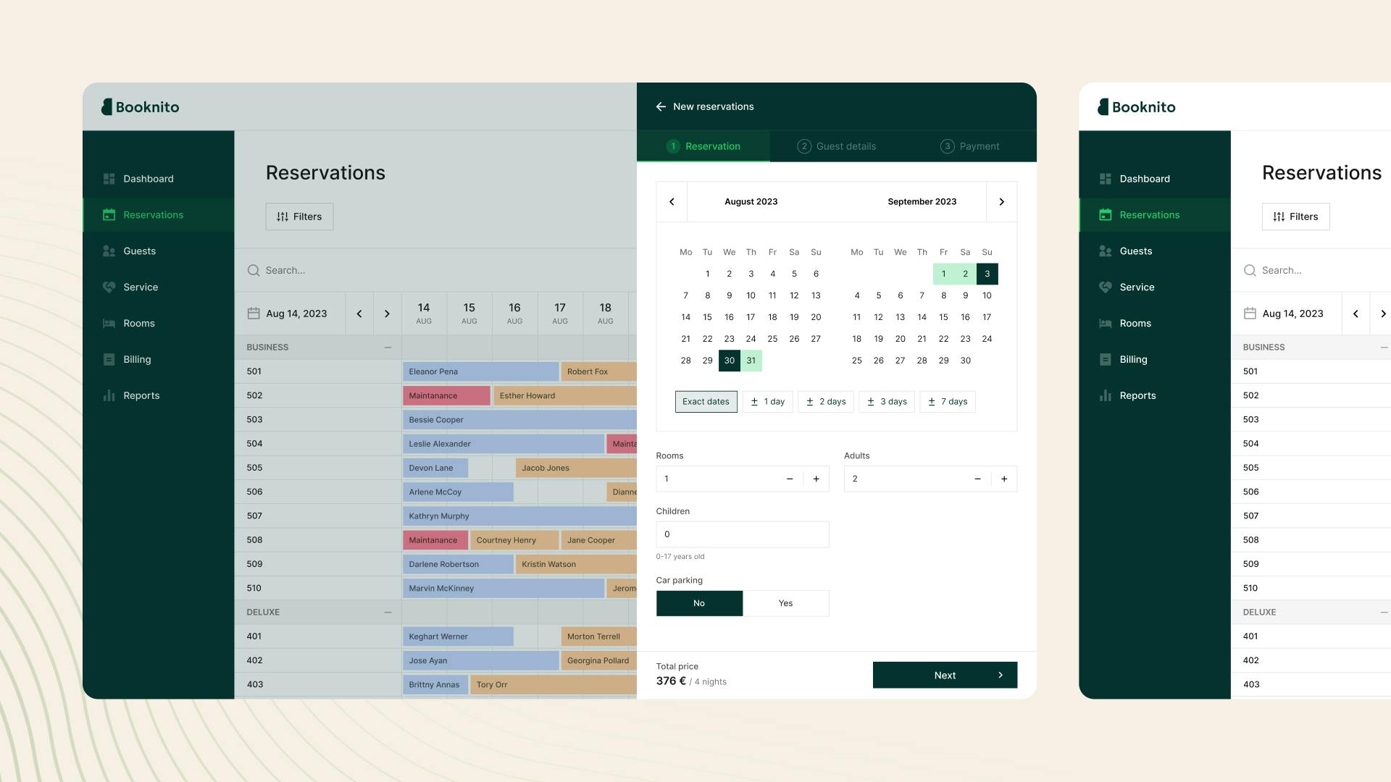Select the ± 3 days flexibility option
Viewport: 1391px width, 782px height.
tap(887, 402)
